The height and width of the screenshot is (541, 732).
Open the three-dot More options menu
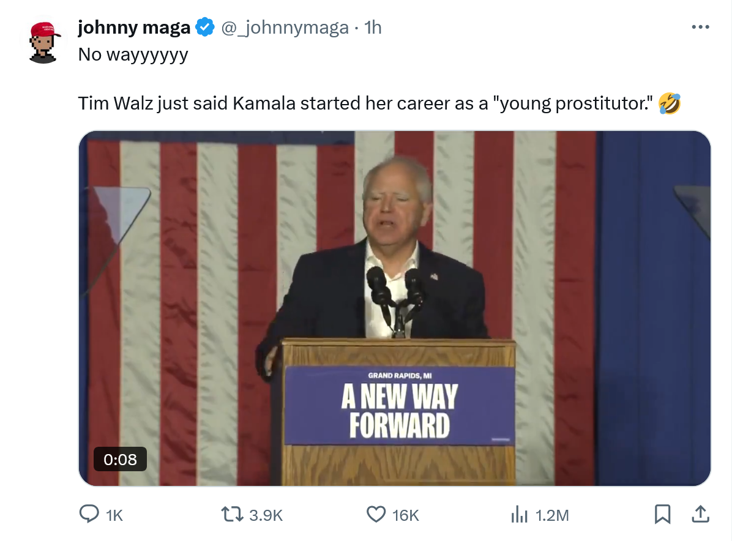700,27
